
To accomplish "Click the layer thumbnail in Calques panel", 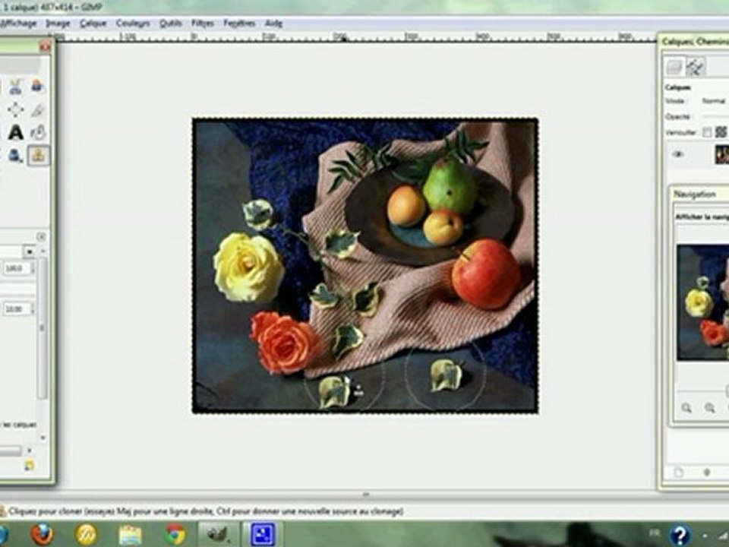I will 722,154.
